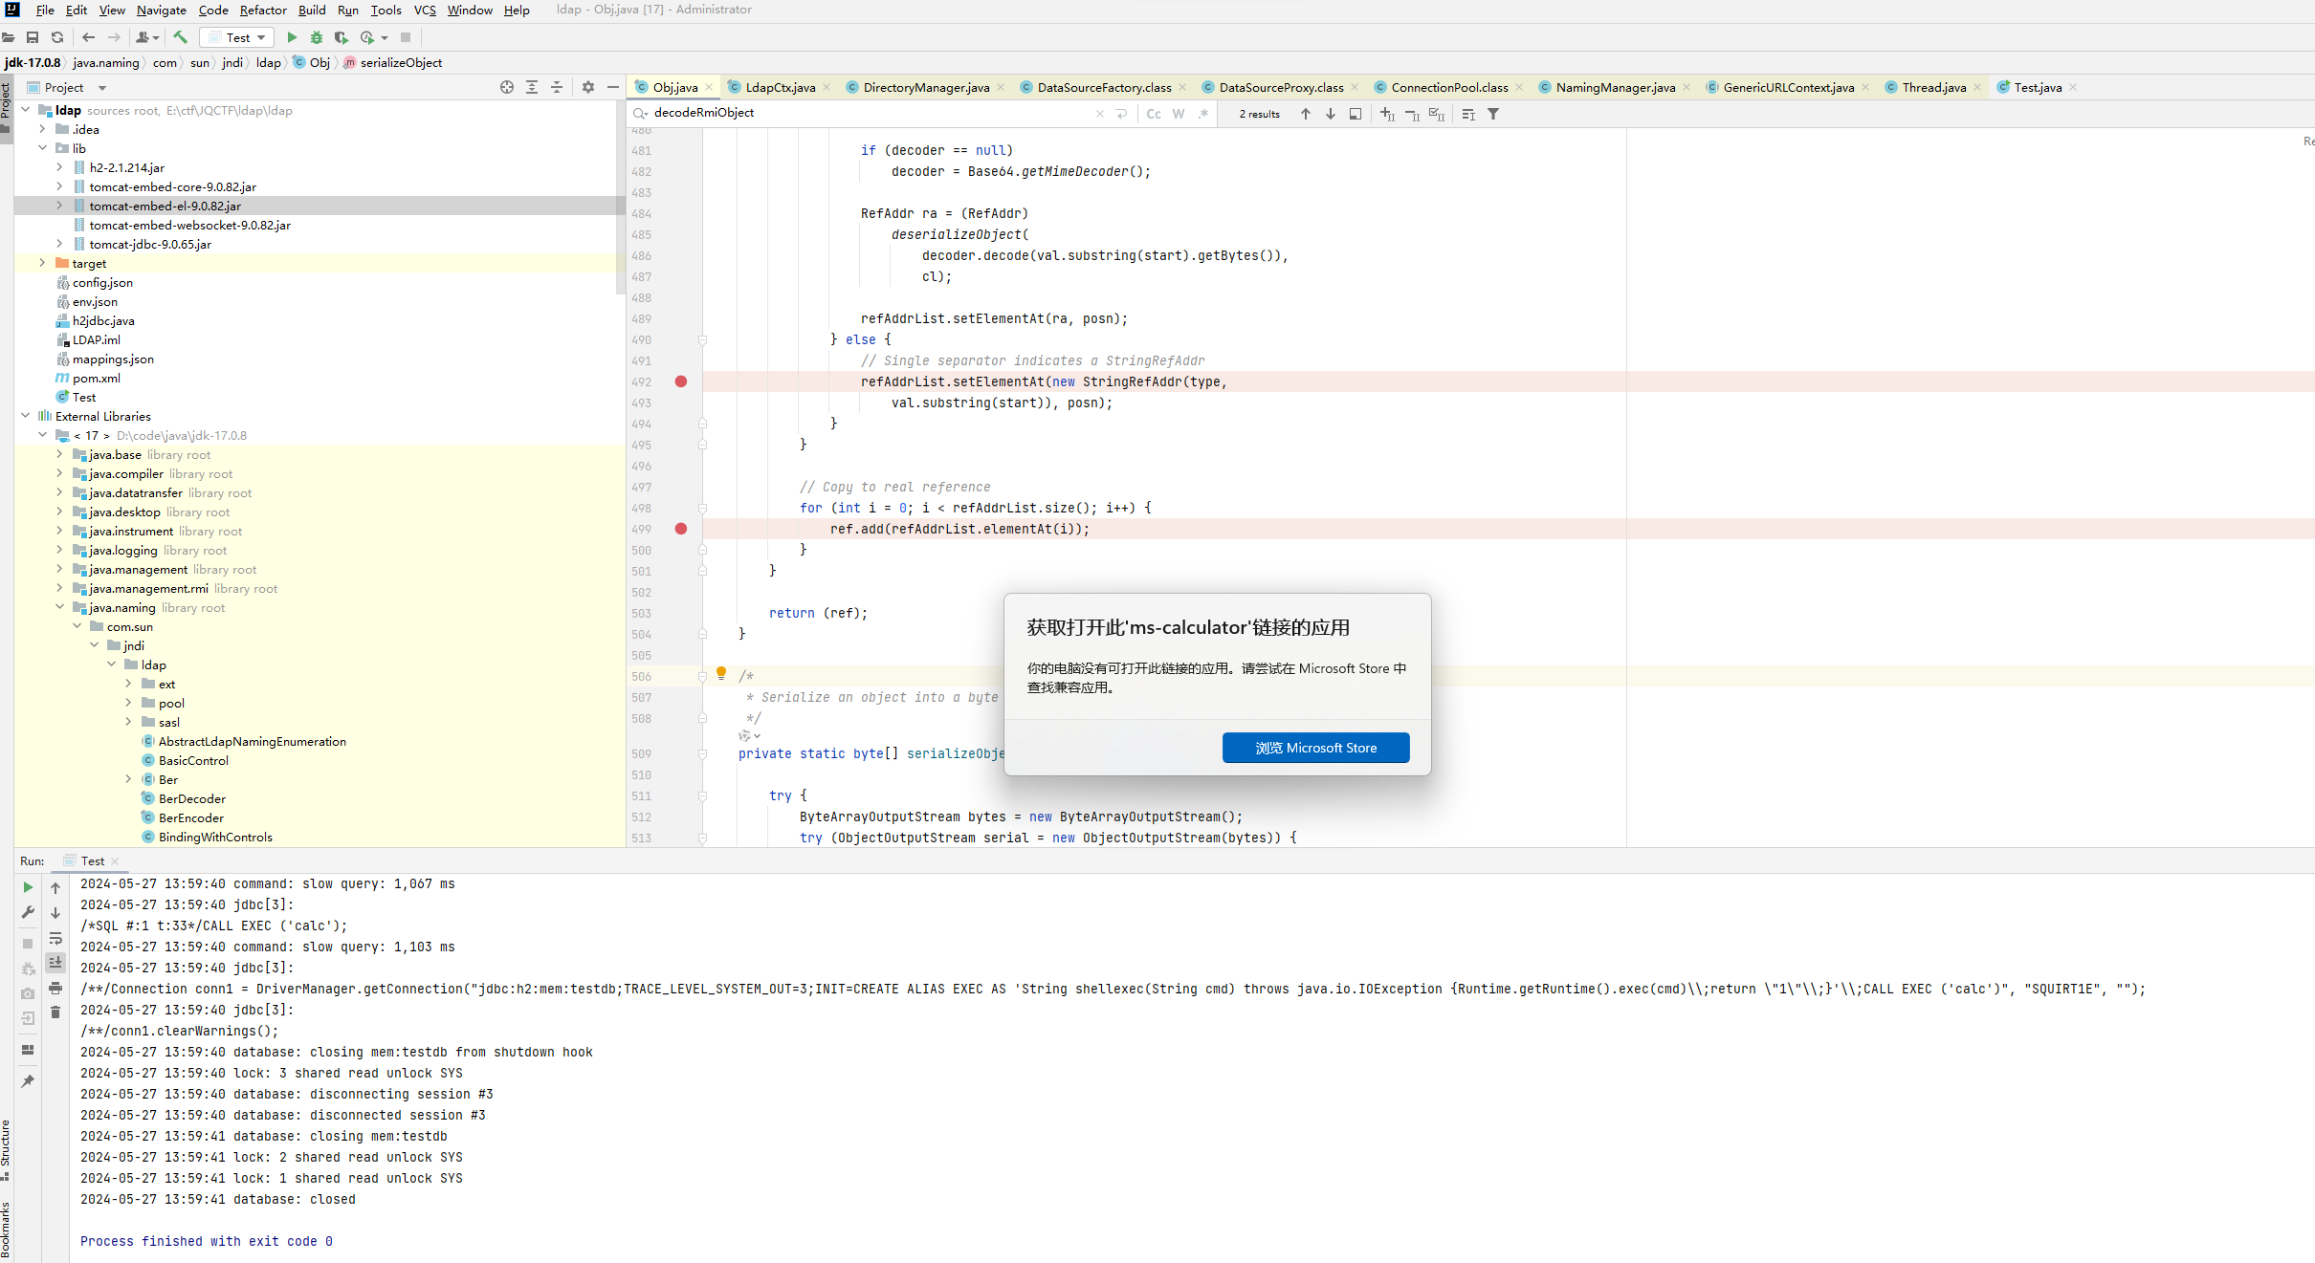This screenshot has width=2315, height=1263.
Task: Close the Test.java editor tab
Action: (x=2073, y=87)
